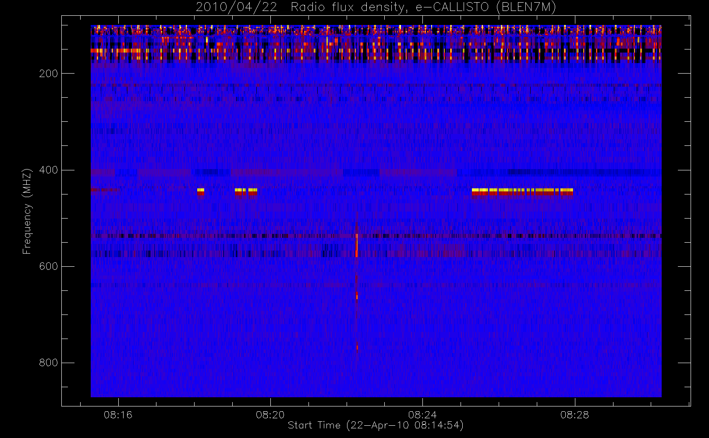Click the 'Start Time (22-Apr-10 08:14:54)' label
Image resolution: width=709 pixels, height=438 pixels.
point(376,425)
